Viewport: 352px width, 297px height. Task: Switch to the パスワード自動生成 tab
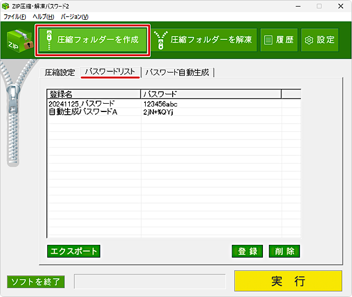(177, 72)
